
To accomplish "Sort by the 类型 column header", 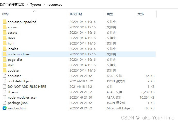I will [x=110, y=14].
